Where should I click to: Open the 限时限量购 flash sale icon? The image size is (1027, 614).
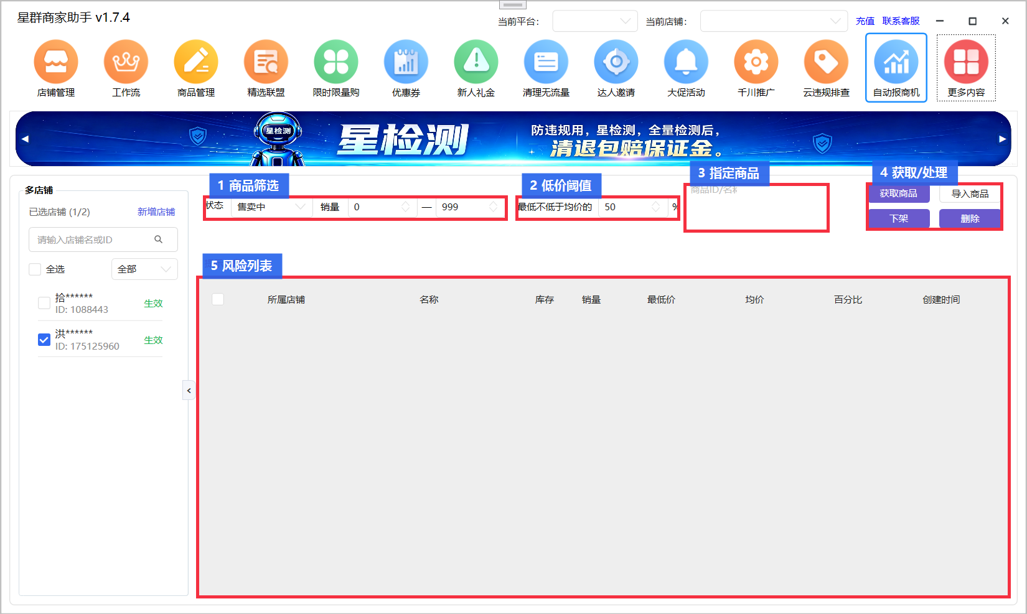point(336,62)
